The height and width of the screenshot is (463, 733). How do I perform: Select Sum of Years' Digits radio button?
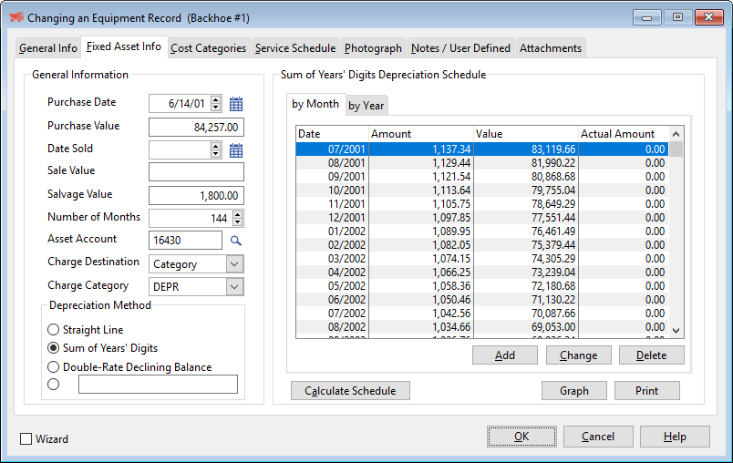coord(54,348)
